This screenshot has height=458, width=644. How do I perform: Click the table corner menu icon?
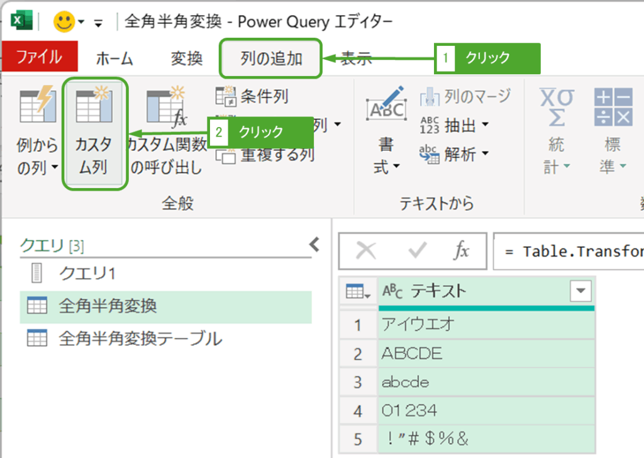point(358,292)
